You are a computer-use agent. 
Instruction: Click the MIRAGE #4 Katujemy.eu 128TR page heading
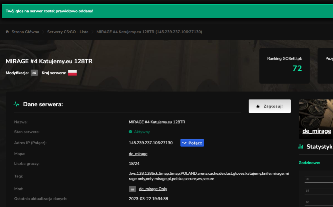(49, 61)
